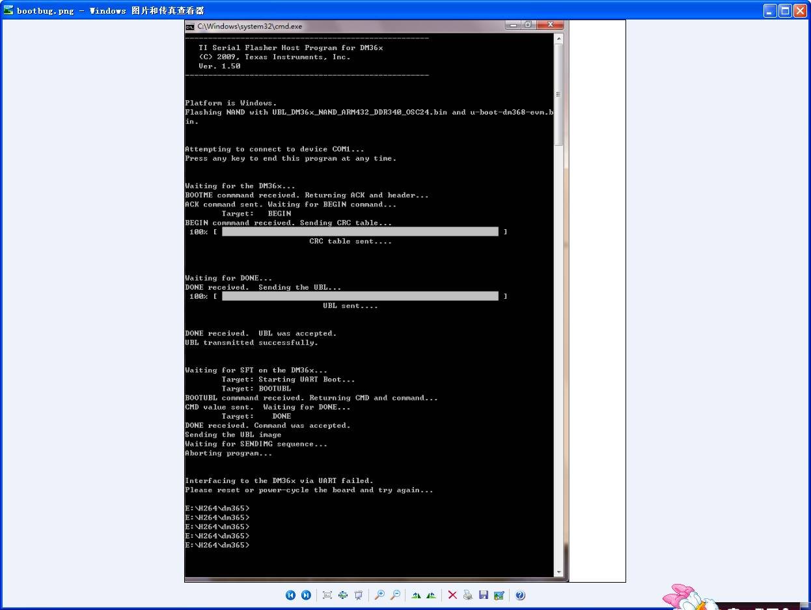Viewport: 811px width, 610px height.
Task: Click 'Interfacing to the DM36x via UART failed.'
Action: point(279,480)
